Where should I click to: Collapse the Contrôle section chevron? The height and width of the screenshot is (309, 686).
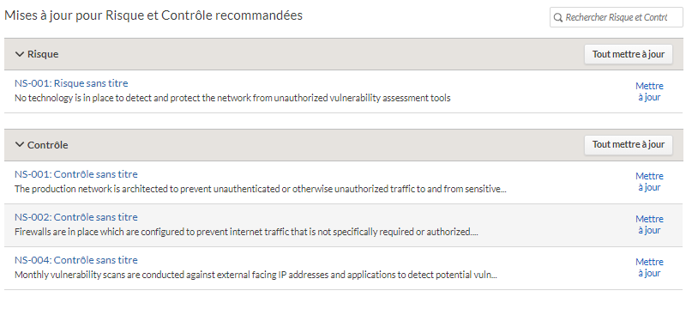(x=19, y=145)
